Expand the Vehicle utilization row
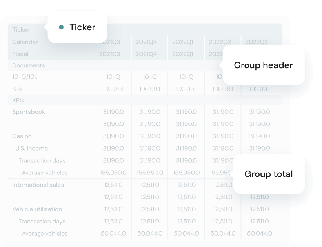 tap(37, 209)
